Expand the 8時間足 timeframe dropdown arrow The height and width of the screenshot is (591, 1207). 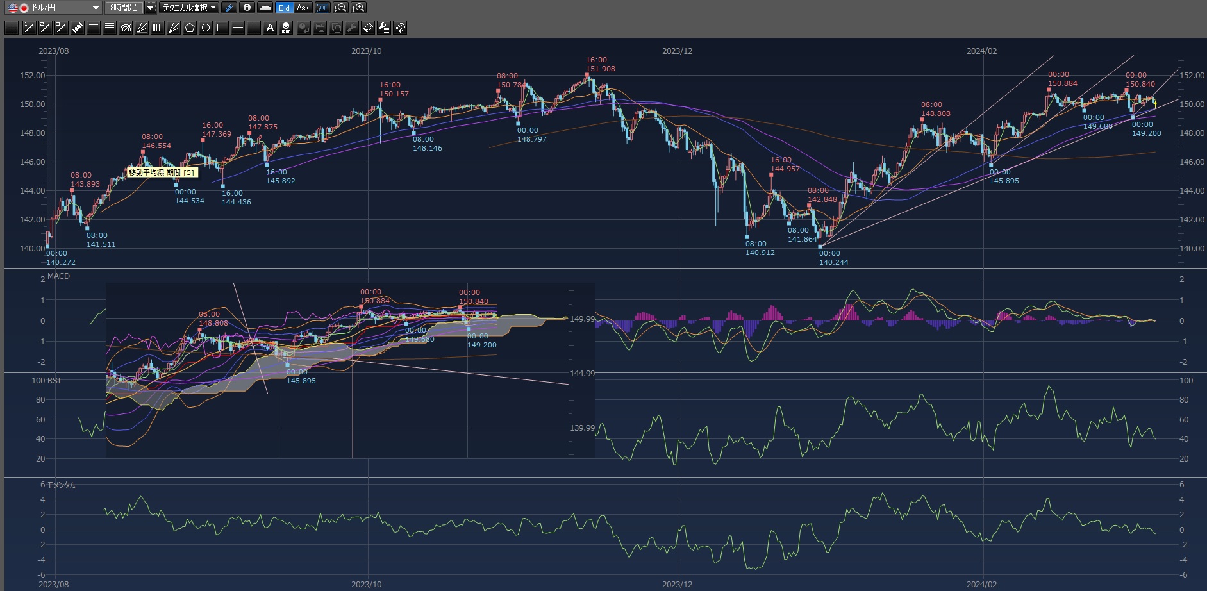[150, 8]
